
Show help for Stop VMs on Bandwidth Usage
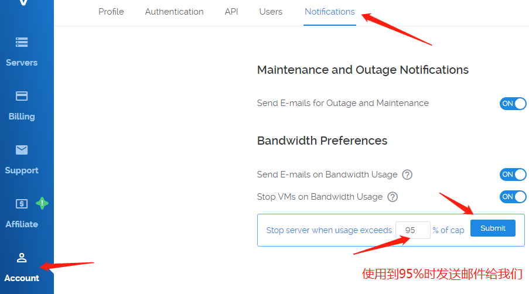click(x=393, y=197)
